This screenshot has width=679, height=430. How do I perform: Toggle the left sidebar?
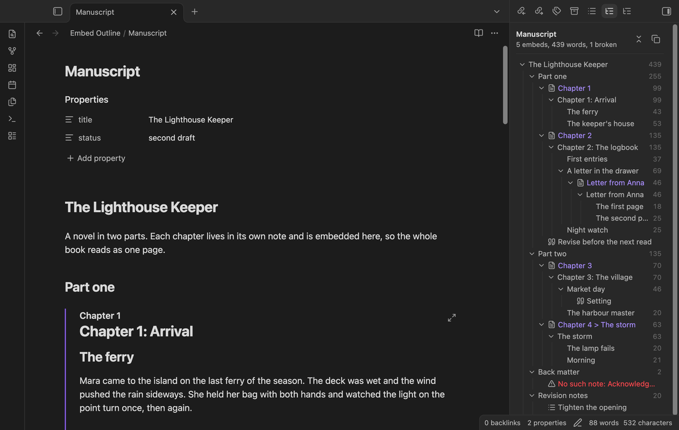click(x=57, y=11)
